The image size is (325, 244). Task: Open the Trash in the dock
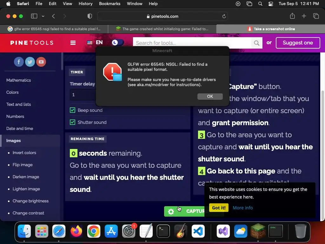301,231
